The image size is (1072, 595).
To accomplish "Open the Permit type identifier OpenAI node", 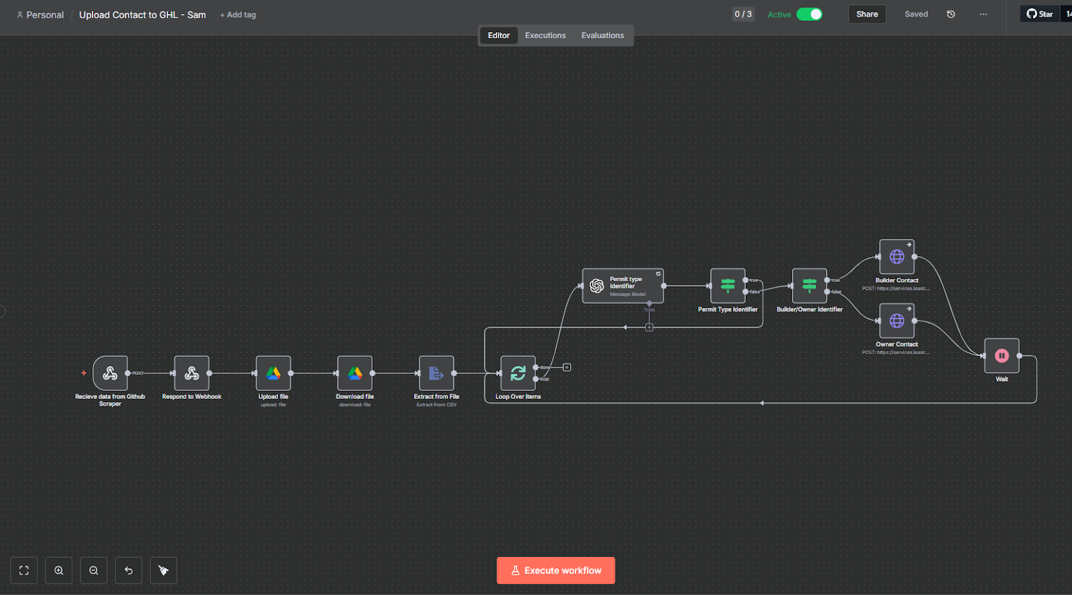I will pyautogui.click(x=622, y=286).
